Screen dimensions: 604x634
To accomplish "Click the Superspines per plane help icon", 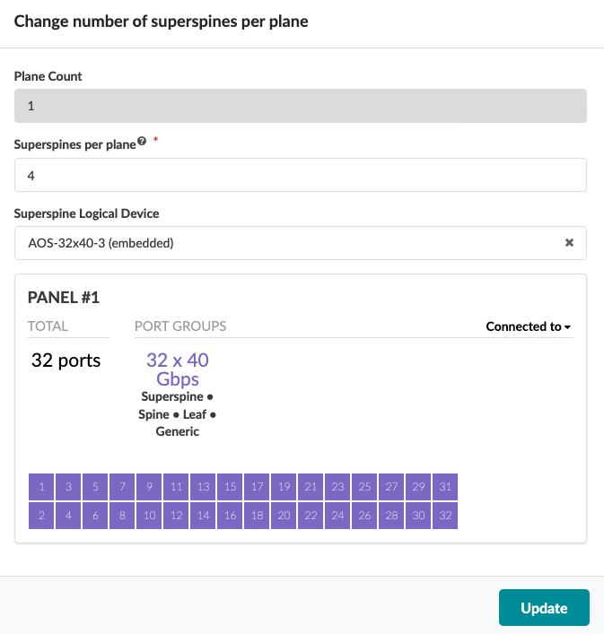I will (x=141, y=143).
